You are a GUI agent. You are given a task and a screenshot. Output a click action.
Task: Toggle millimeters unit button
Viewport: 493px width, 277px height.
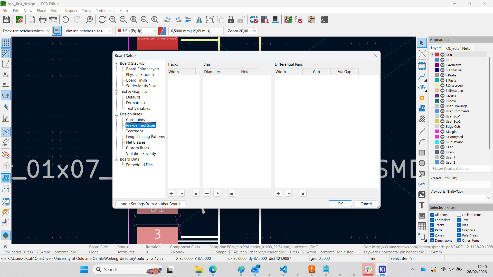coord(5,95)
